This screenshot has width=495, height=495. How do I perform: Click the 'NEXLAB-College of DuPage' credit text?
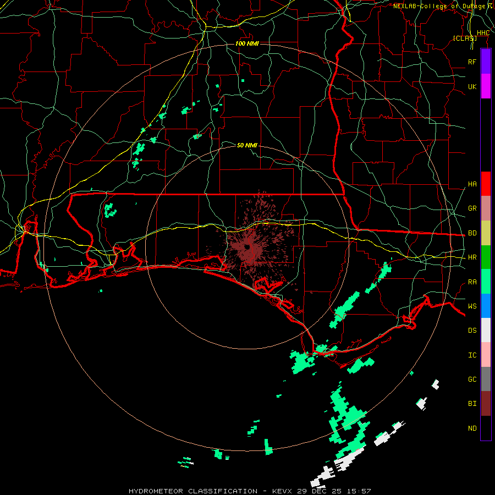click(x=439, y=6)
